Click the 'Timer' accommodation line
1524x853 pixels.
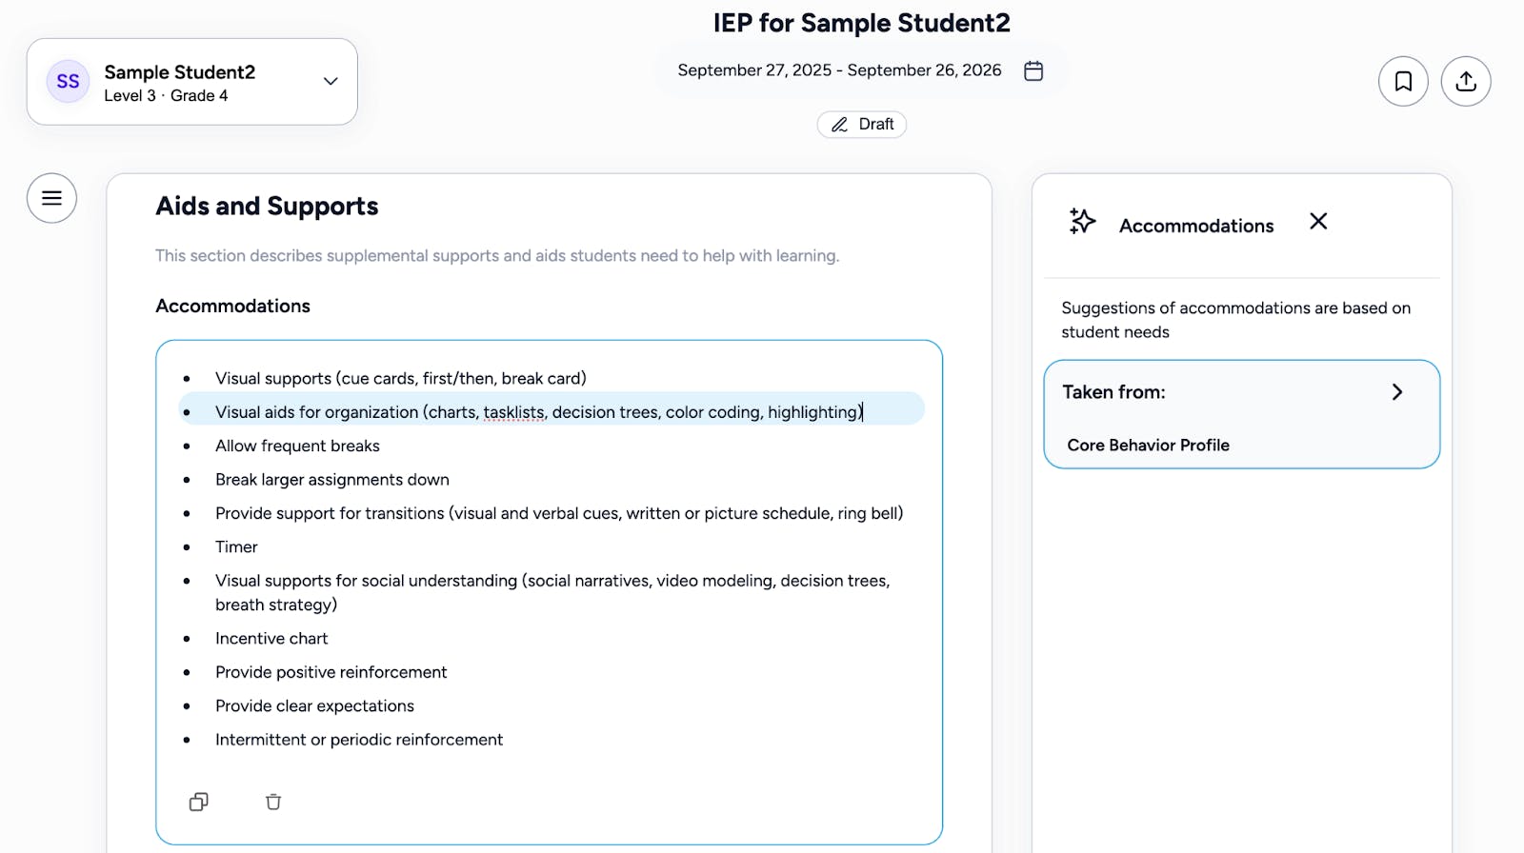236,547
